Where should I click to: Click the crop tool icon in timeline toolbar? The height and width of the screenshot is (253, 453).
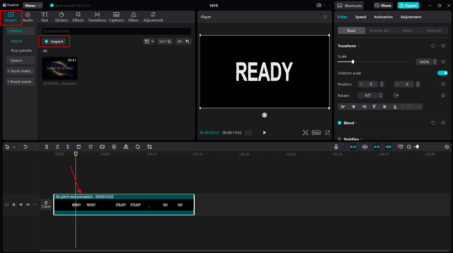(149, 147)
